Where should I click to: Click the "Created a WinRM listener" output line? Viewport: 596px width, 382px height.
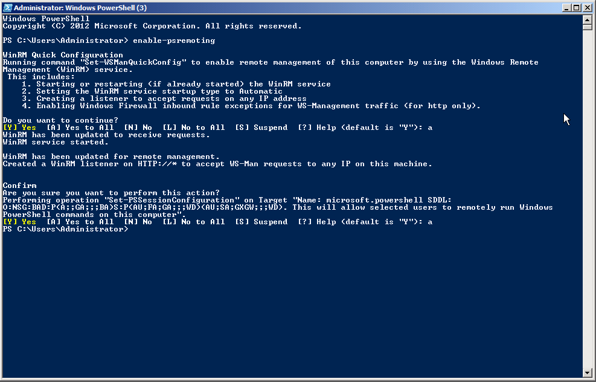[x=217, y=164]
